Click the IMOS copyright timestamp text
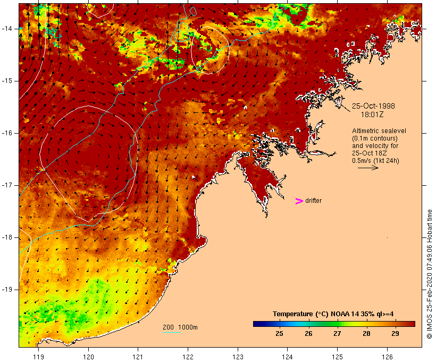 [x=429, y=274]
